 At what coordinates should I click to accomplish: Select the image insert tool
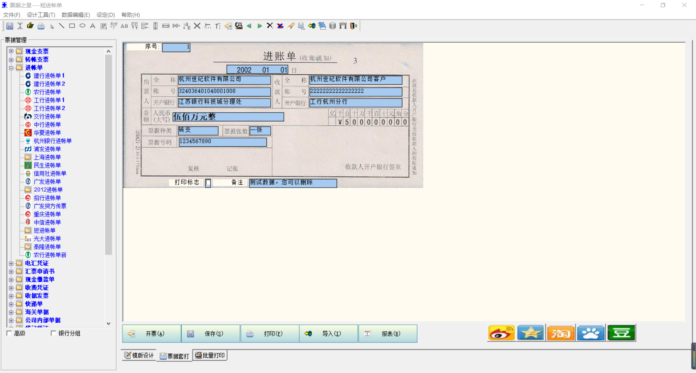tap(103, 26)
